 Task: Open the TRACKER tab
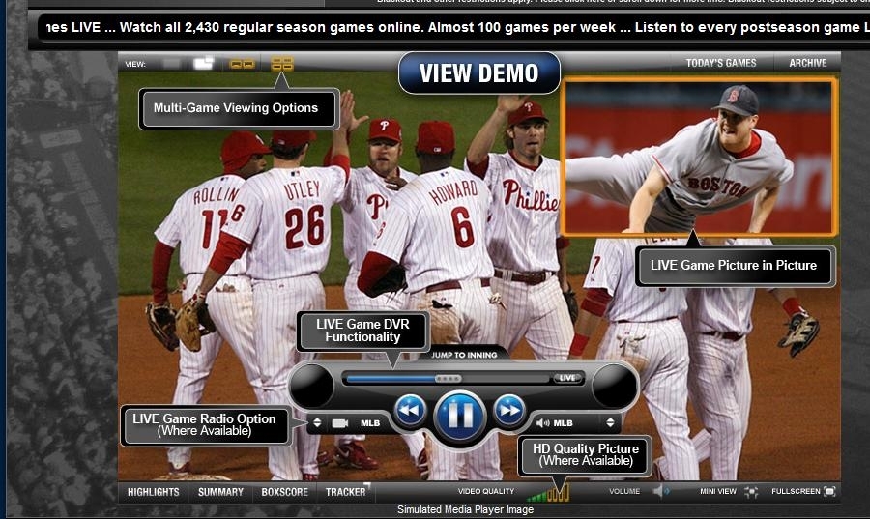[346, 492]
